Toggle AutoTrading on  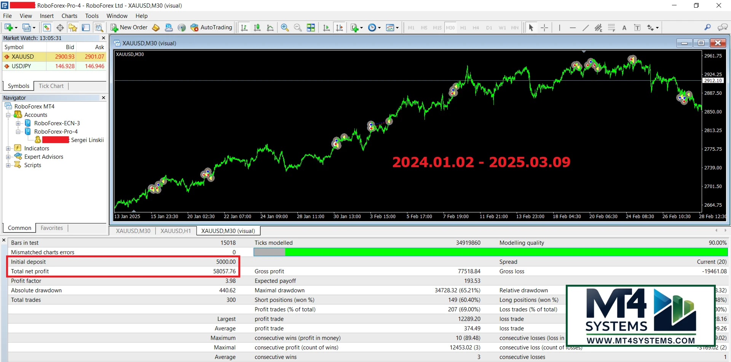pyautogui.click(x=211, y=27)
